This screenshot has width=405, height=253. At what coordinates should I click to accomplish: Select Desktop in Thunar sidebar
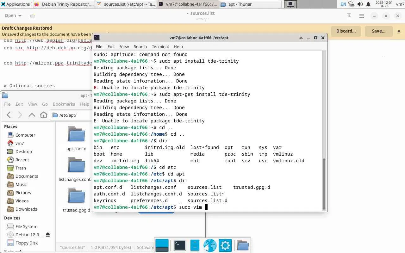24,151
